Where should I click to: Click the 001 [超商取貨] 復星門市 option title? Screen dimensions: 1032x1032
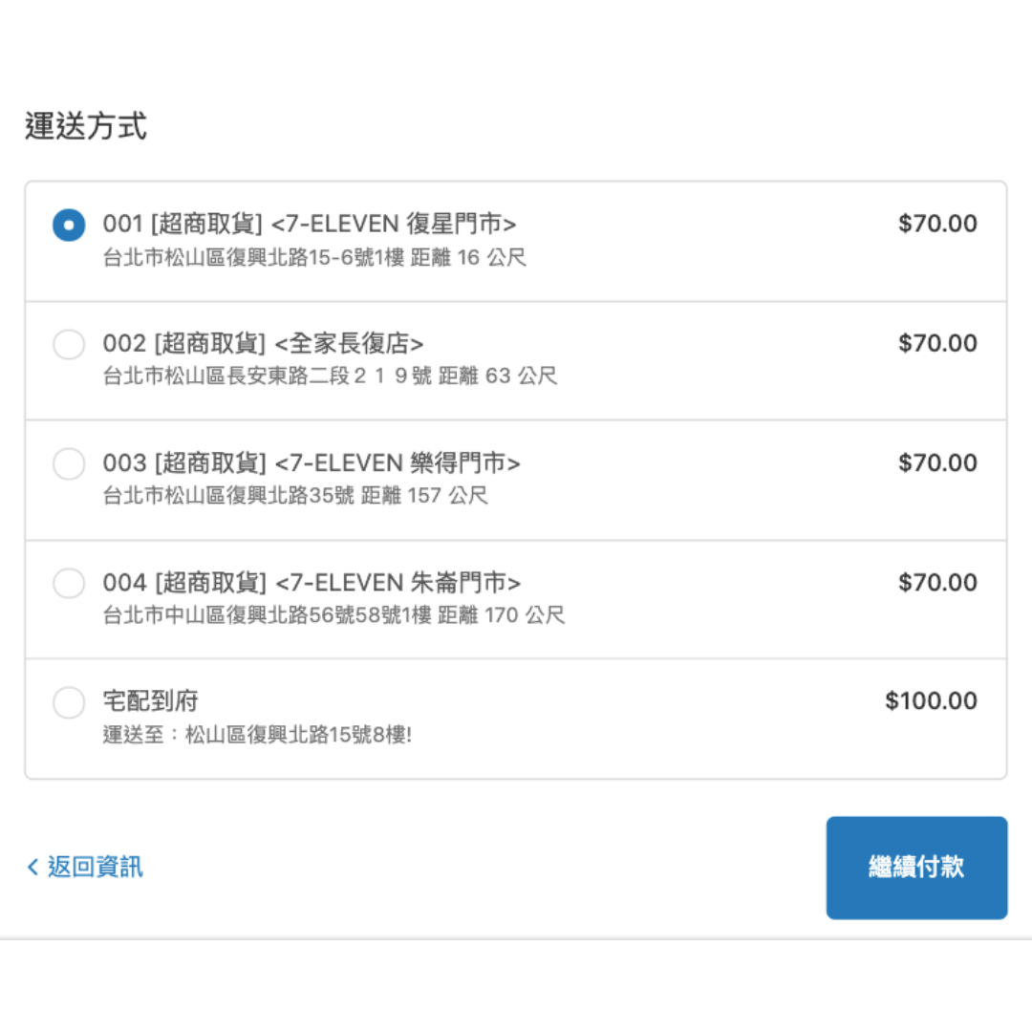[x=310, y=224]
